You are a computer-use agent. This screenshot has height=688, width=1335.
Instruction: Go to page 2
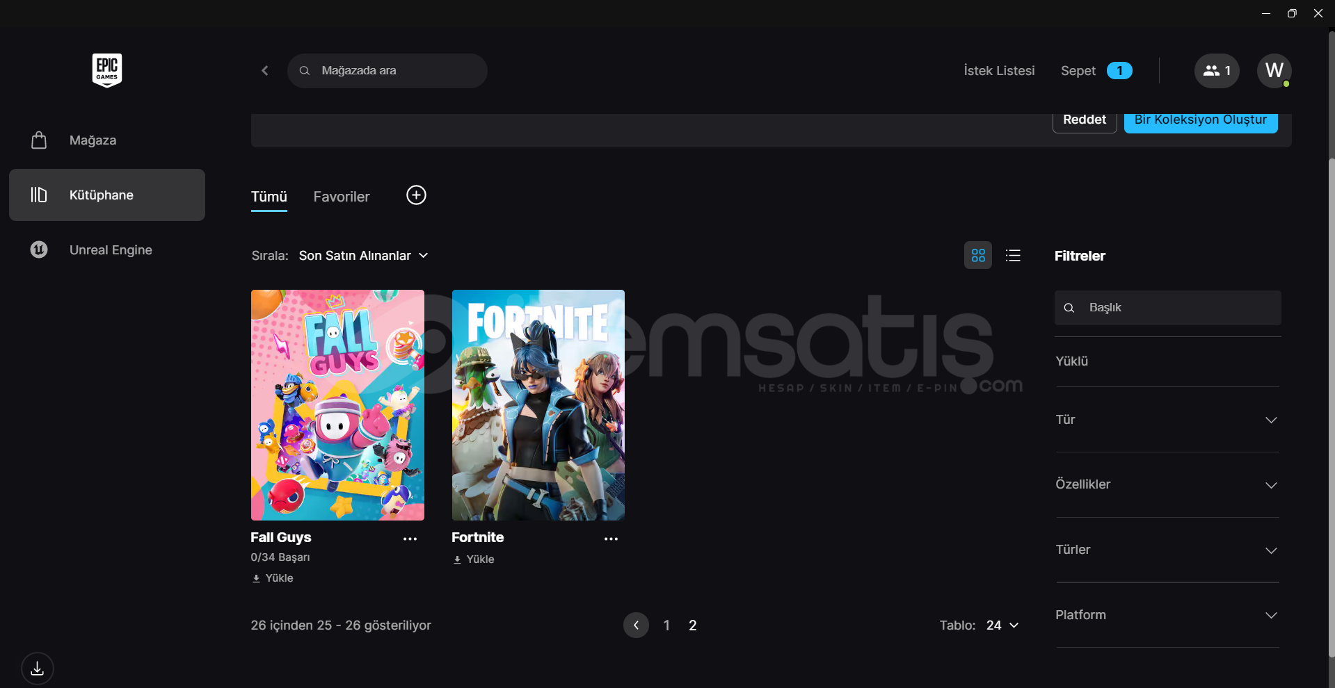[x=692, y=625]
